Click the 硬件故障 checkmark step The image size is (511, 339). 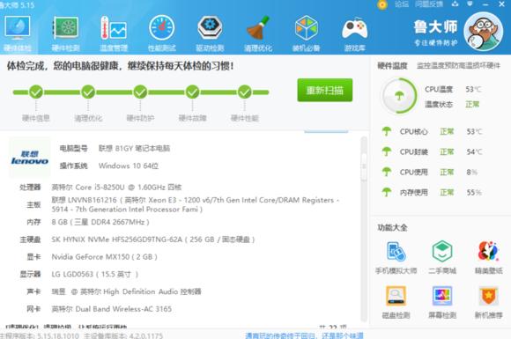coord(192,92)
